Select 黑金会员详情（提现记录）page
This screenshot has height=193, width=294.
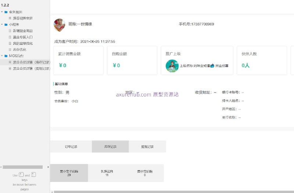(x=32, y=69)
